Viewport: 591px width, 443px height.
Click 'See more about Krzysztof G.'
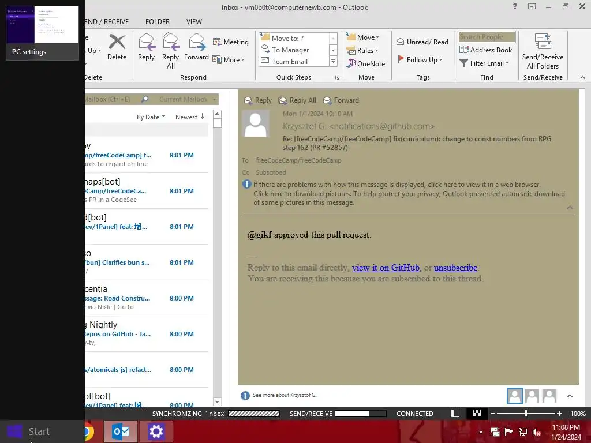pyautogui.click(x=285, y=395)
